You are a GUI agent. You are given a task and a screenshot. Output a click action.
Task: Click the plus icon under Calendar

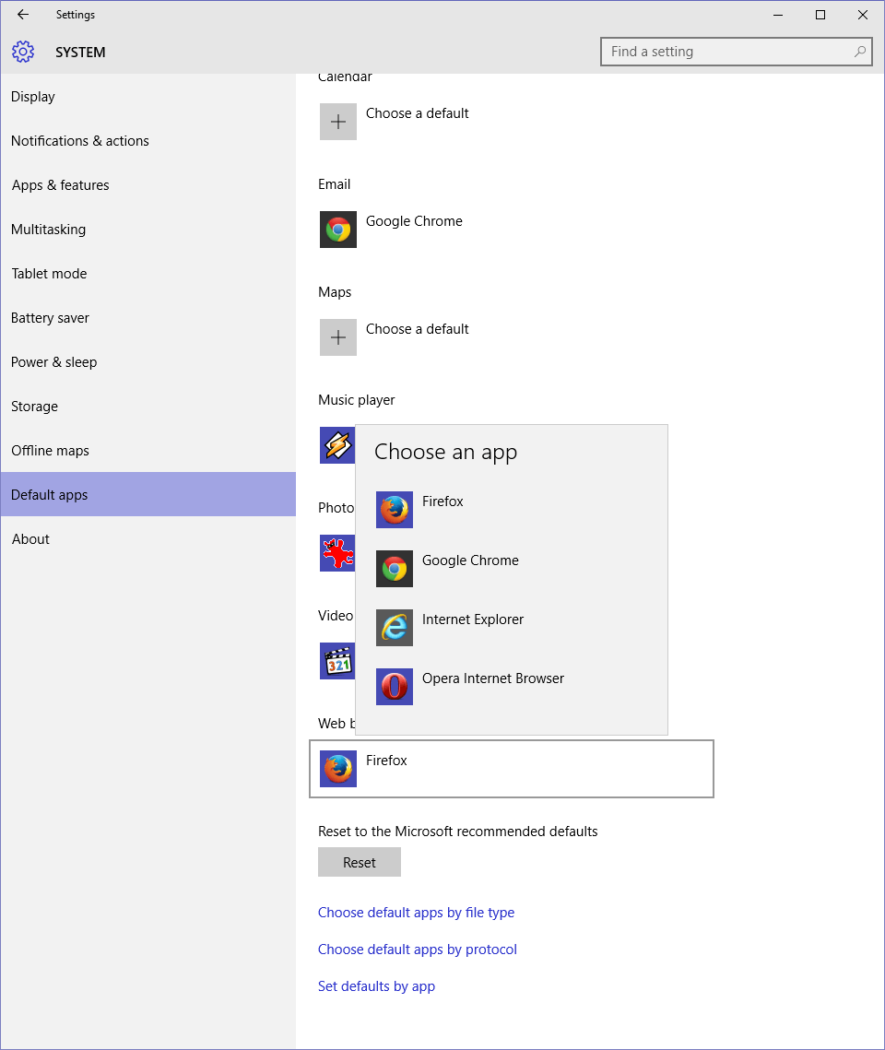[337, 122]
